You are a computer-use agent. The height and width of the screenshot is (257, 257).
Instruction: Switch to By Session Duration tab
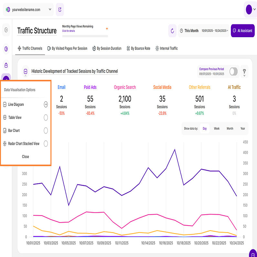[x=107, y=48]
